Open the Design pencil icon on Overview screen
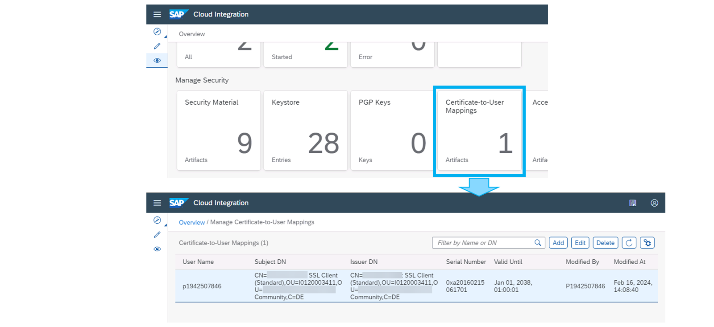714x327 pixels. tap(157, 46)
